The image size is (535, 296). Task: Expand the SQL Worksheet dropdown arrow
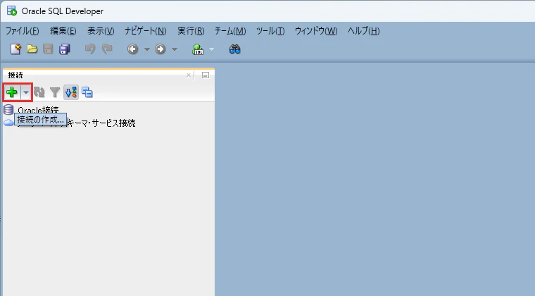tap(212, 49)
